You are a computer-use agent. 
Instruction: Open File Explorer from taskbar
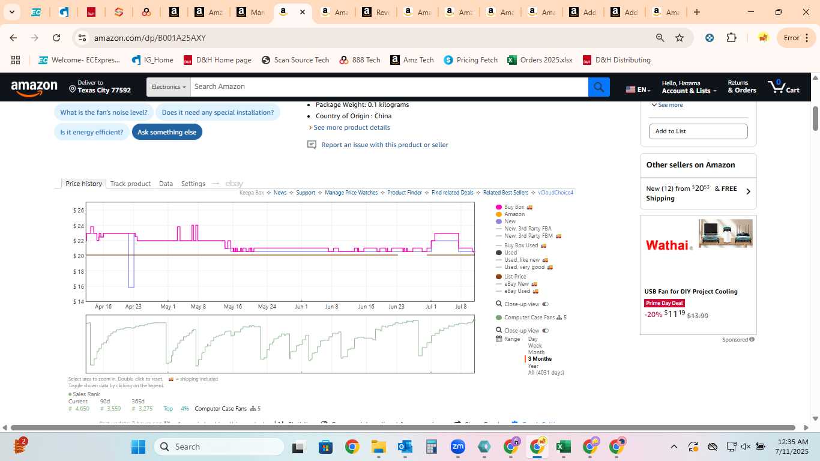[x=378, y=447]
